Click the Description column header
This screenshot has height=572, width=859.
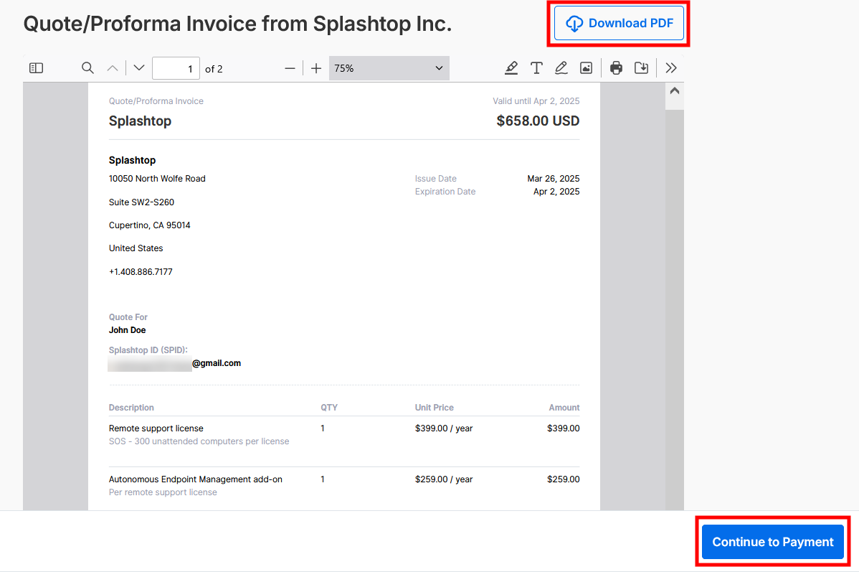(x=131, y=408)
